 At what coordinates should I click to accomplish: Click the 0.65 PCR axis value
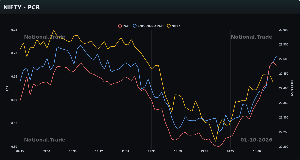pyautogui.click(x=14, y=77)
